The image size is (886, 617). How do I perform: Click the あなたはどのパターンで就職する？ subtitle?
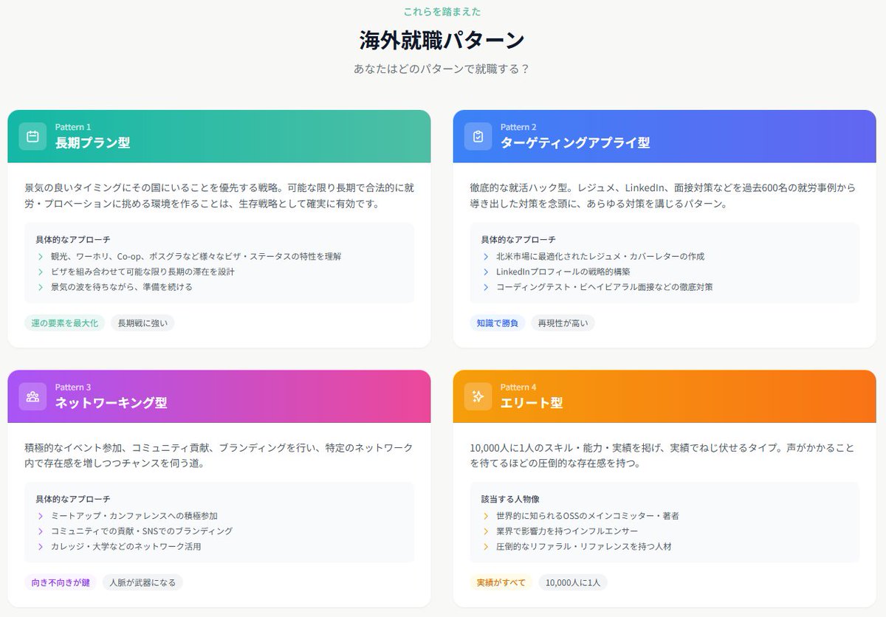[x=442, y=69]
